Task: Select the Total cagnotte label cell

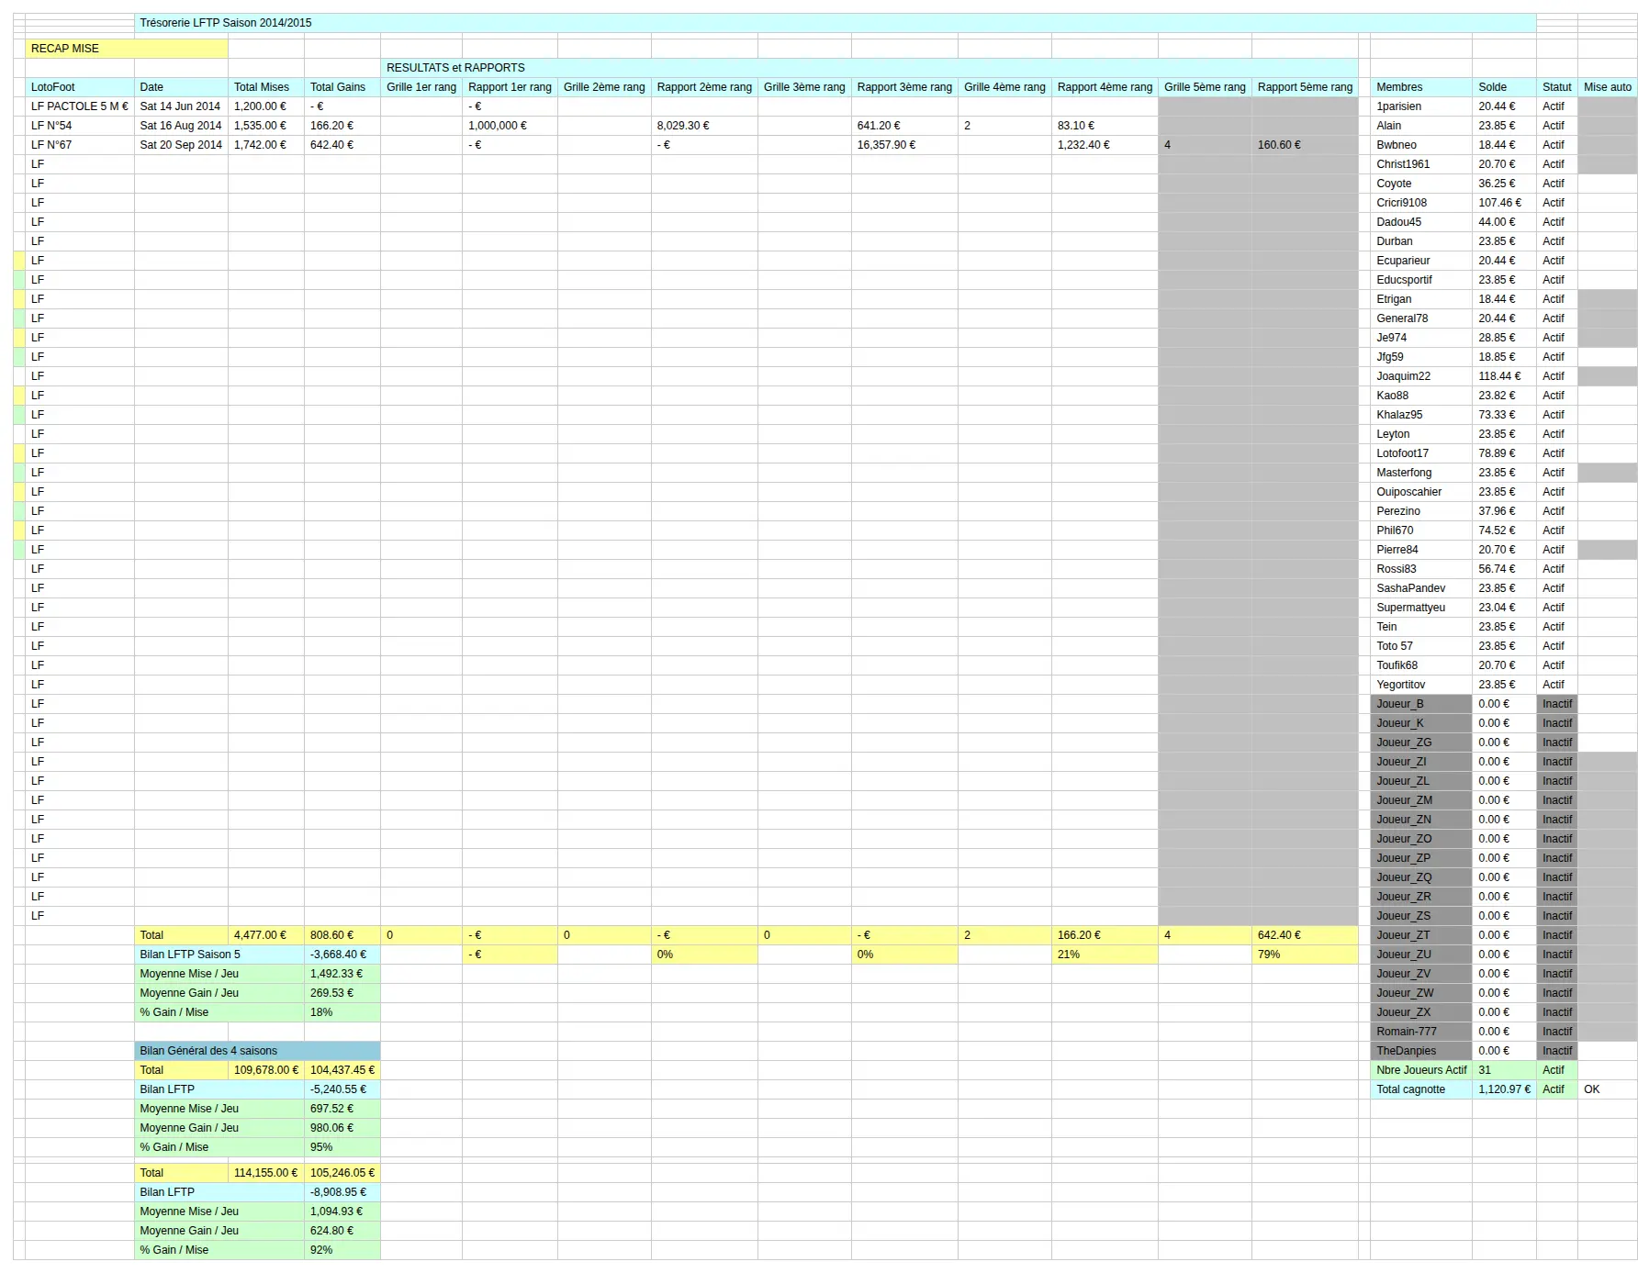Action: pos(1421,1089)
